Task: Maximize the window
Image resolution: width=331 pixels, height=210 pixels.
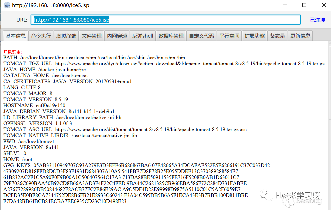Action: click(304, 5)
